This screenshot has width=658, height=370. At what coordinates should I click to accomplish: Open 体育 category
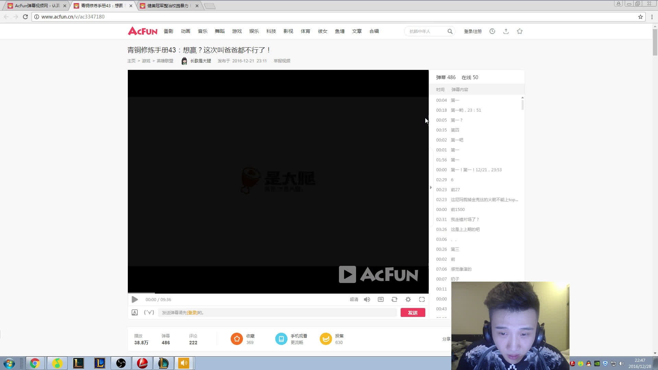pos(305,31)
